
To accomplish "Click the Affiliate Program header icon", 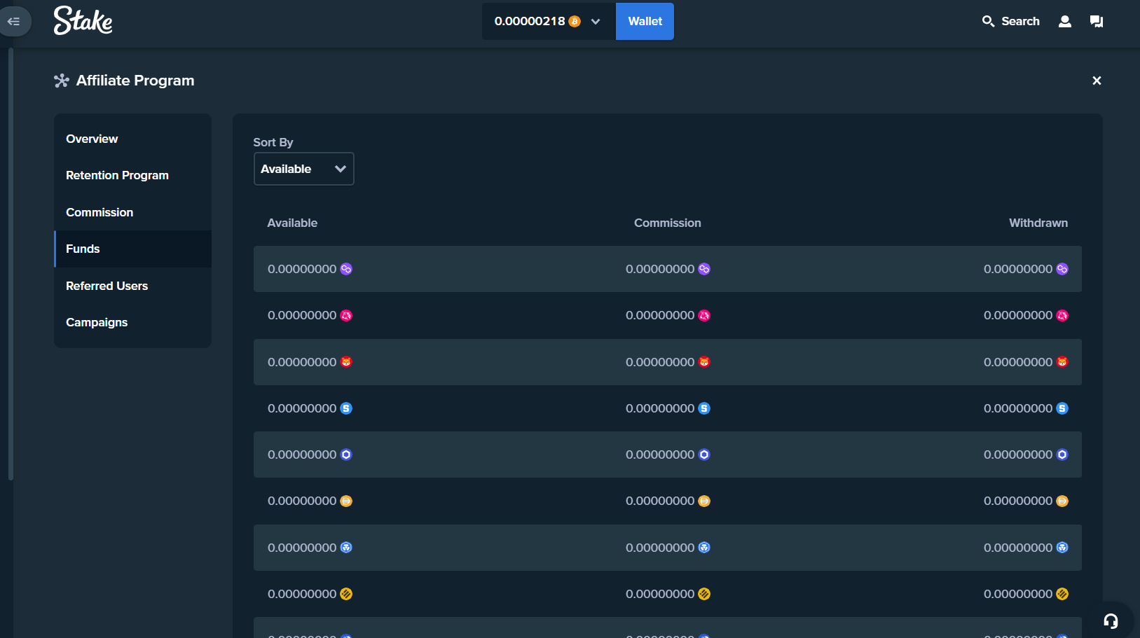I will (62, 81).
